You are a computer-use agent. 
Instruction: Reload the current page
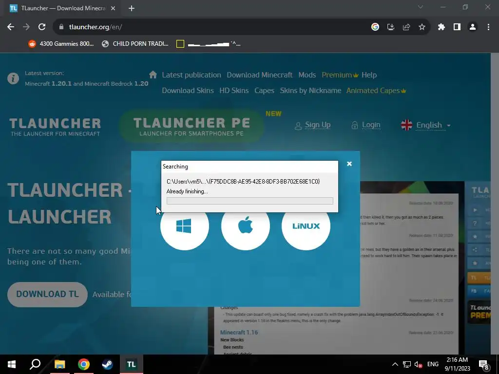[x=42, y=27]
